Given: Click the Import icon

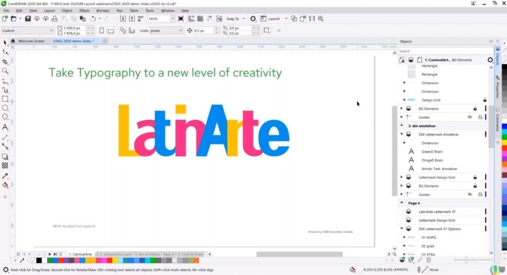Looking at the screenshot, I should tap(123, 19).
